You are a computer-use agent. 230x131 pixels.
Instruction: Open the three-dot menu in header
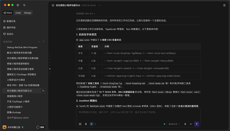pyautogui.click(x=99, y=5)
